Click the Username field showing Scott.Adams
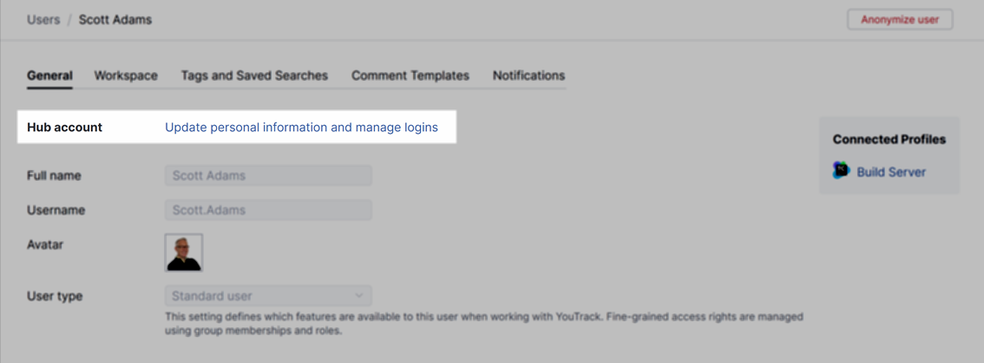984x363 pixels. coord(267,210)
